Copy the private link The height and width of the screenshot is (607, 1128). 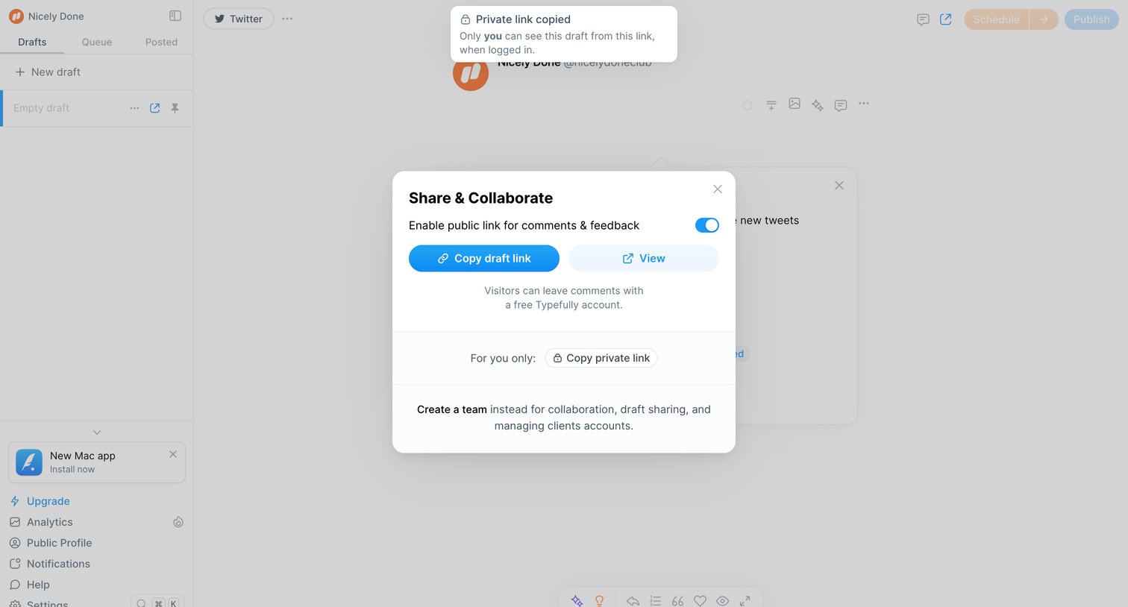[x=601, y=358]
